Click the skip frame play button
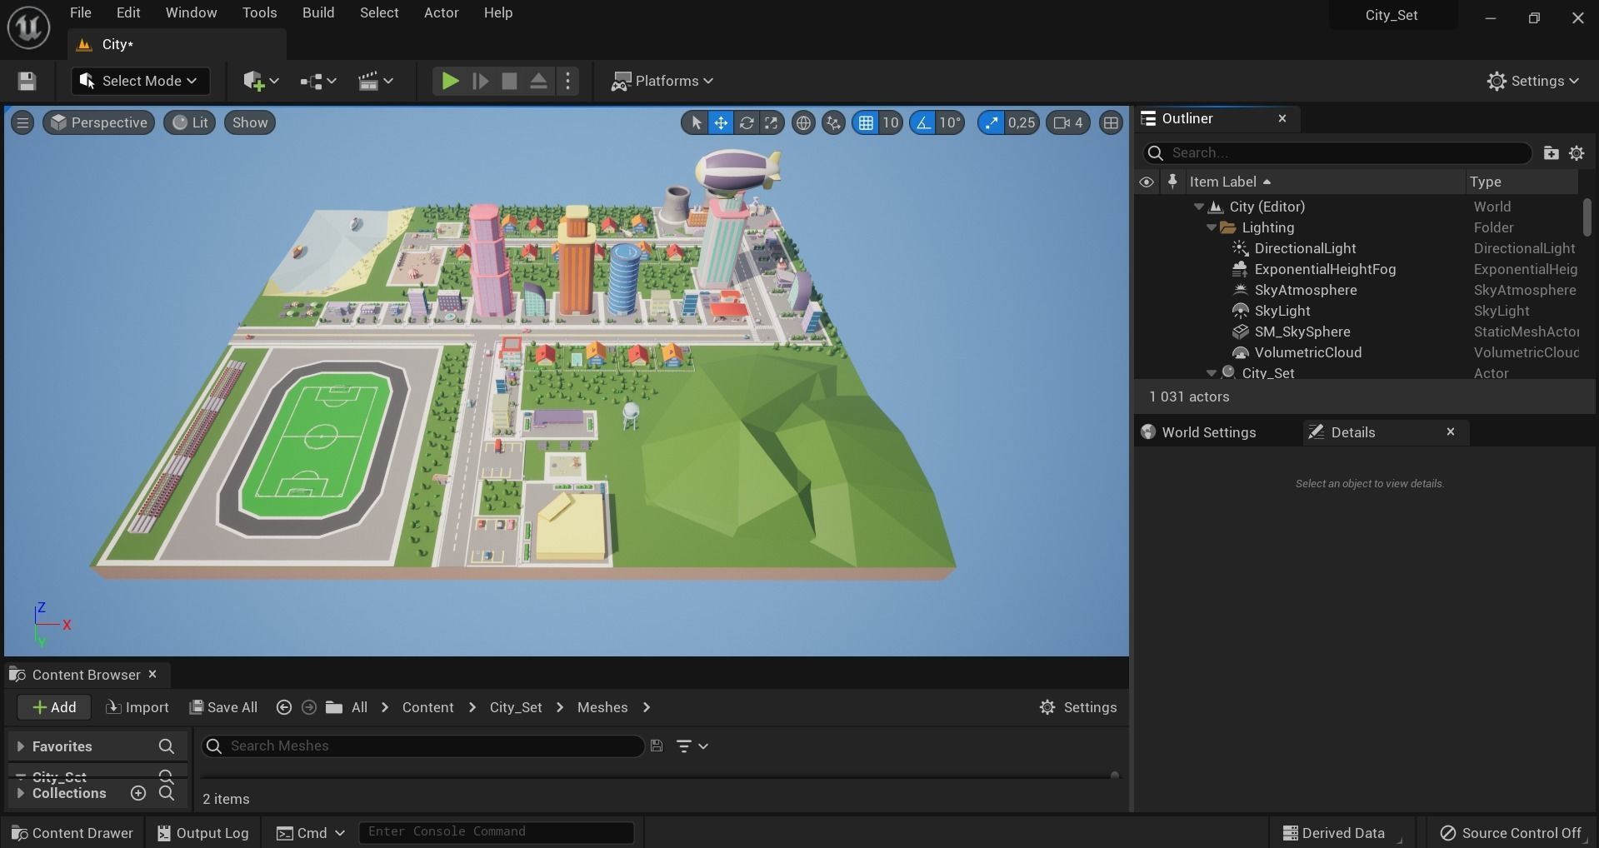 tap(480, 81)
